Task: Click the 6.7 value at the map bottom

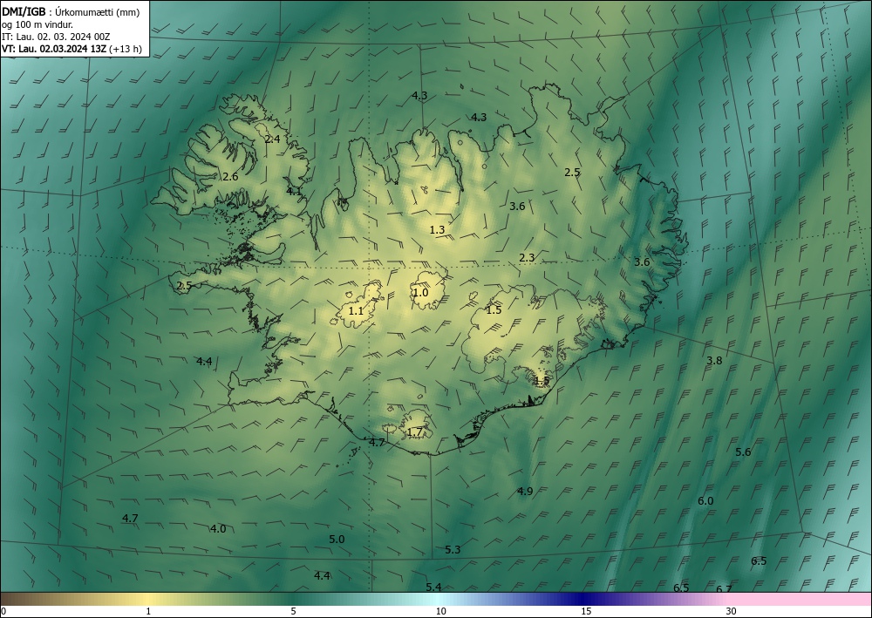Action: pos(724,589)
